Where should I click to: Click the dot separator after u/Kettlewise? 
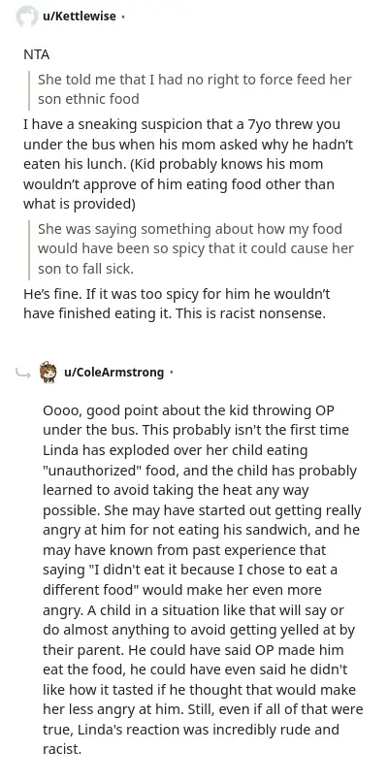pos(123,17)
